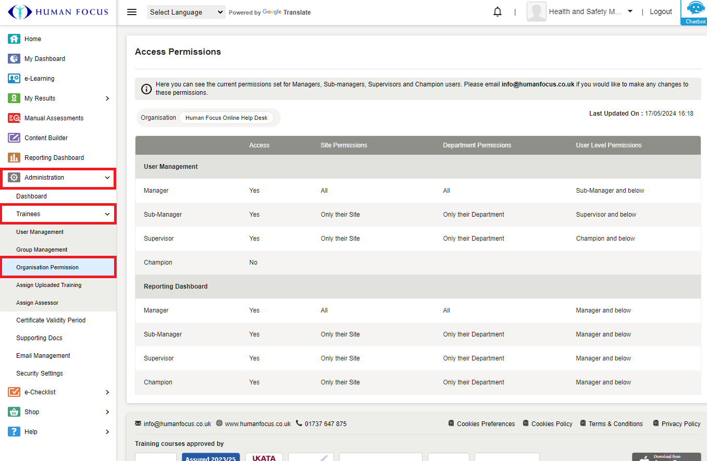The image size is (707, 461).
Task: Click the e-Learning sidebar icon
Action: 14,79
